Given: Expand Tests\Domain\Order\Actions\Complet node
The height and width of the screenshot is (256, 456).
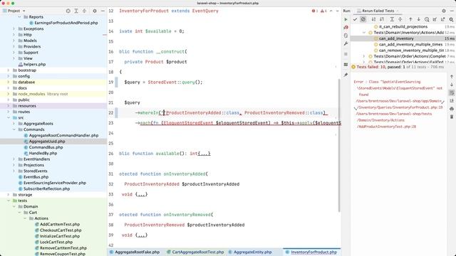Looking at the screenshot, I should tap(364, 56).
